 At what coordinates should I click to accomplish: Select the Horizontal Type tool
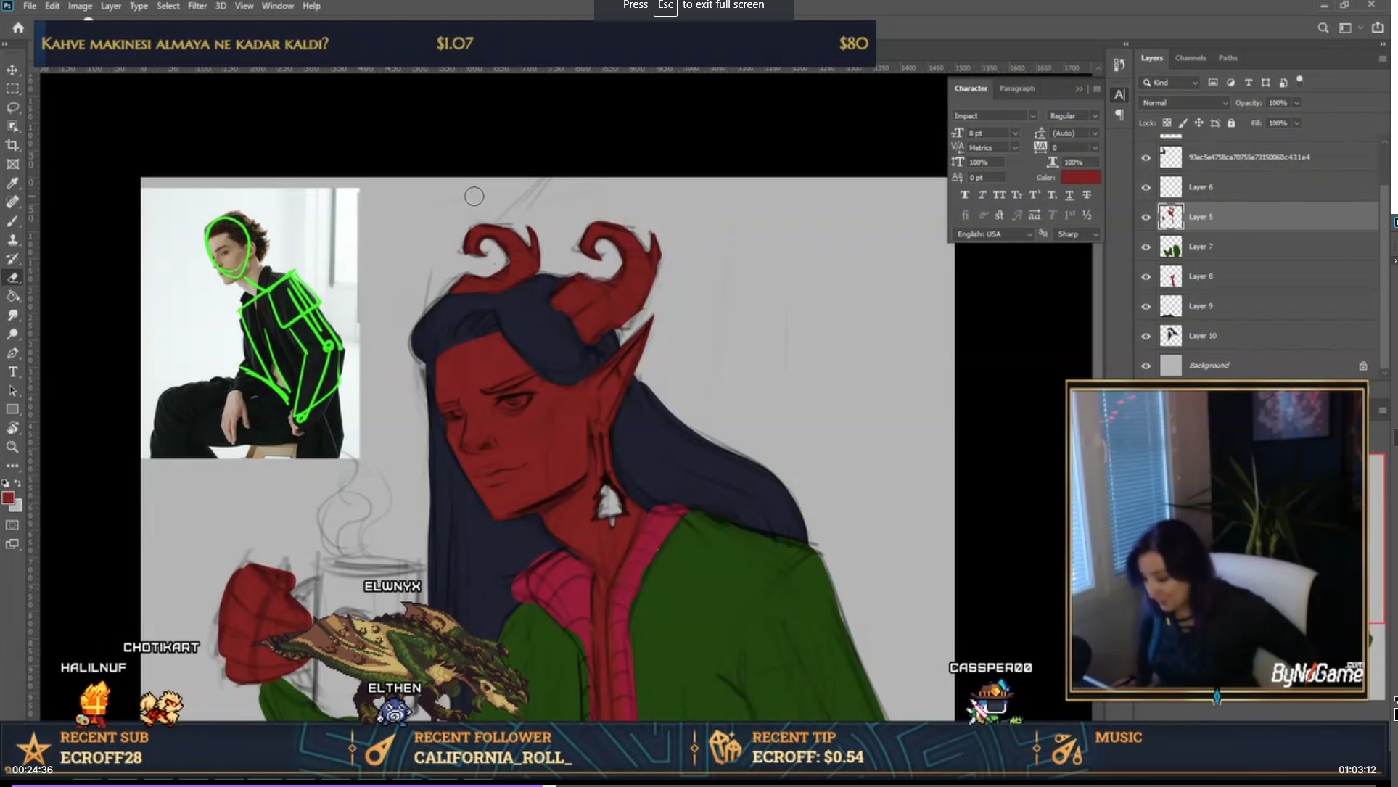click(12, 372)
